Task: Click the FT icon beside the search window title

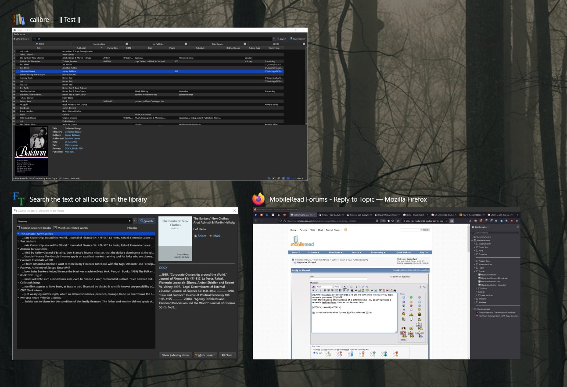Action: 19,199
